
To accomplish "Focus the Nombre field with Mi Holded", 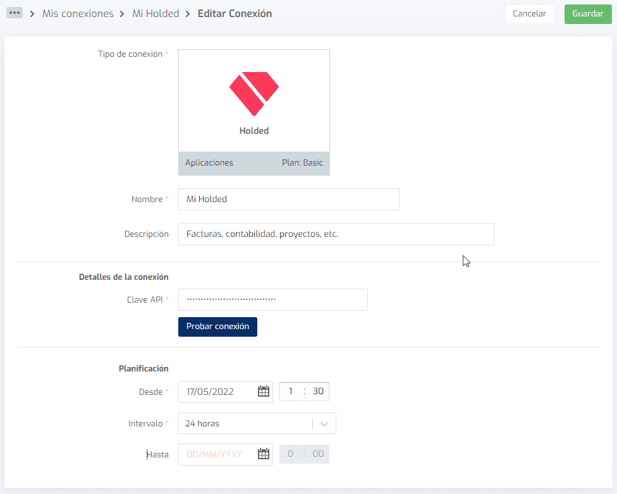I will coord(289,199).
